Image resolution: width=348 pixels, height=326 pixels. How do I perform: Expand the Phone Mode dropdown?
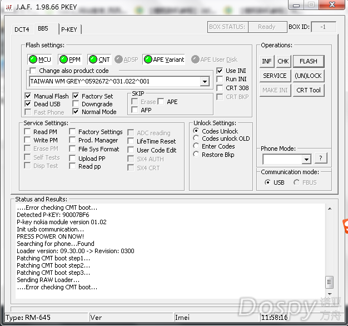tap(306, 159)
